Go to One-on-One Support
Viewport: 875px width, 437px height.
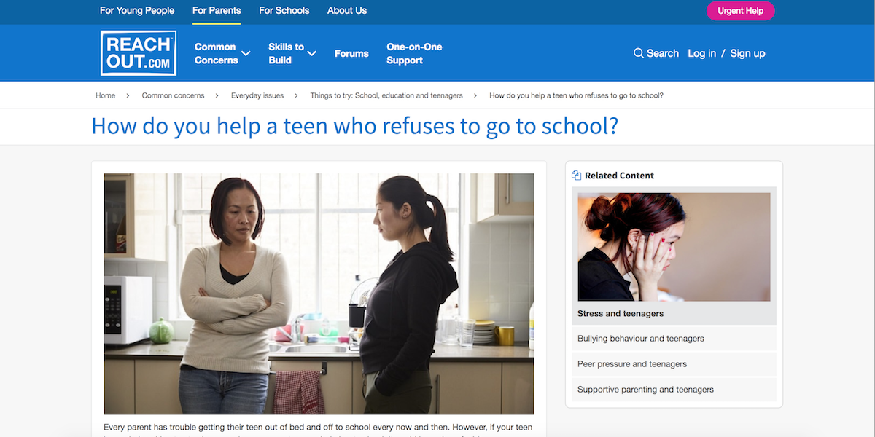414,54
